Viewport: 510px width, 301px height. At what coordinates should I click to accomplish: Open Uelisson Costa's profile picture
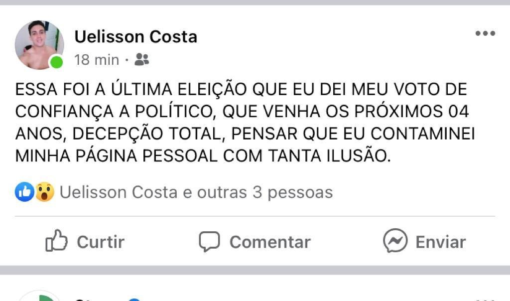(x=39, y=45)
